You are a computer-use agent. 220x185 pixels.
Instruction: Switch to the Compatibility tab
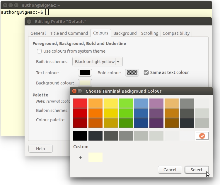176,33
